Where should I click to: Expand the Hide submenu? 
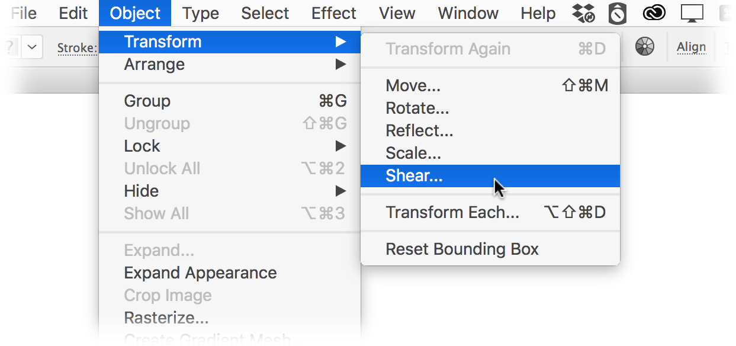coord(230,191)
